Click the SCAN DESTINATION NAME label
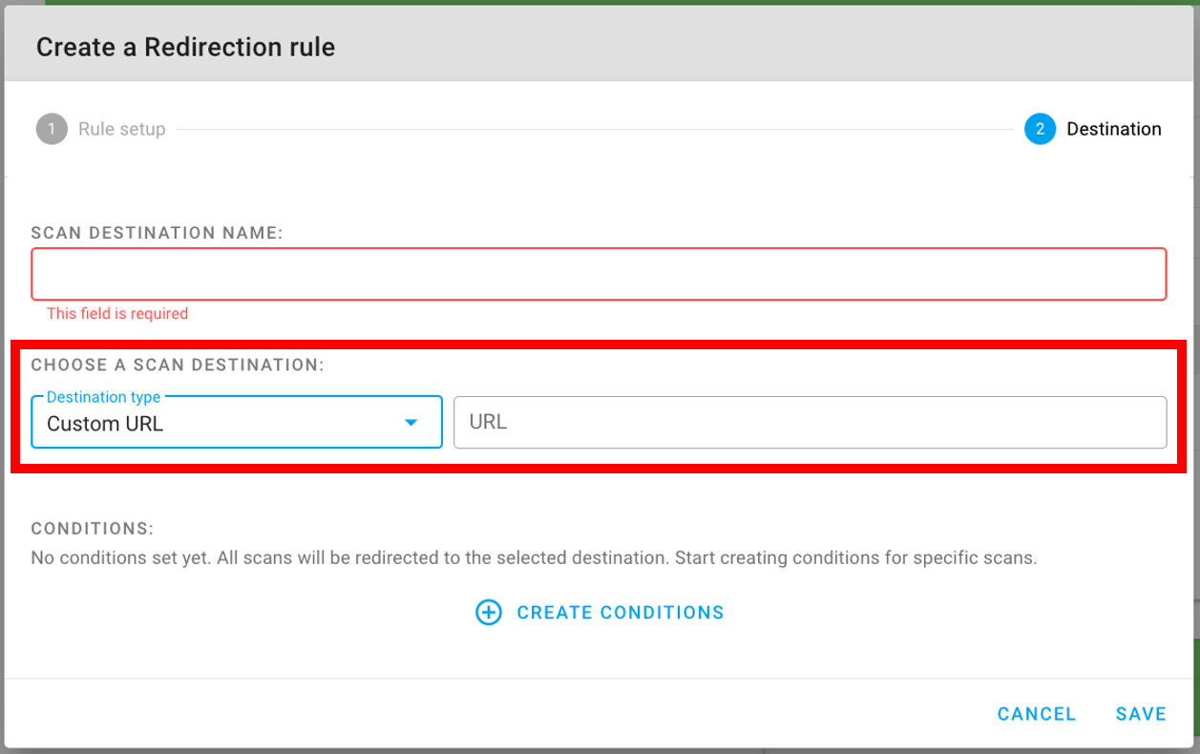The height and width of the screenshot is (754, 1200). tap(157, 232)
